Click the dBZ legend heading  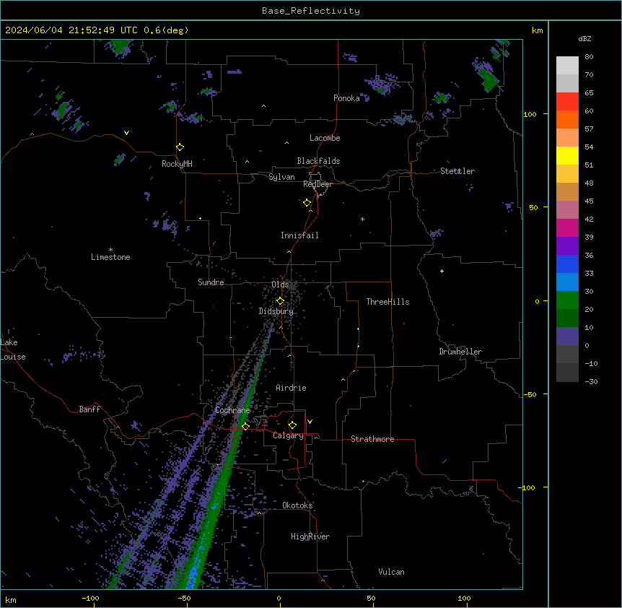(x=584, y=38)
